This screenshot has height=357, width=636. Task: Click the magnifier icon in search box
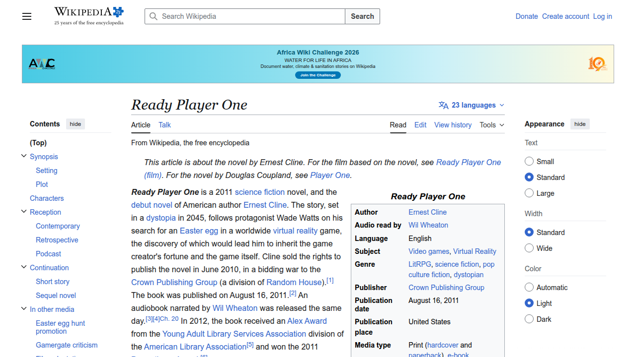[154, 16]
